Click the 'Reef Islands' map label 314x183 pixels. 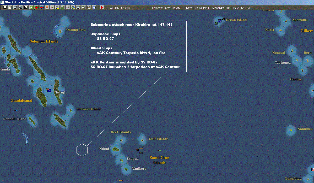(x=121, y=132)
